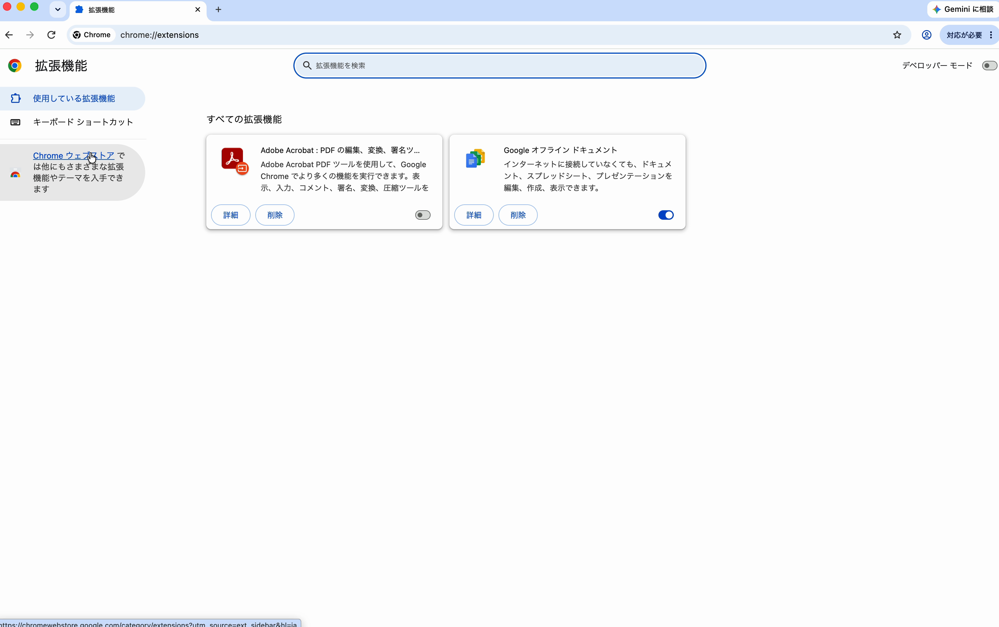Open the profile account icon
This screenshot has height=627, width=999.
point(926,35)
